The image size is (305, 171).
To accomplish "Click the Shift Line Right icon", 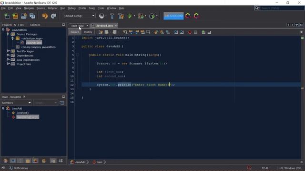I will [182, 32].
